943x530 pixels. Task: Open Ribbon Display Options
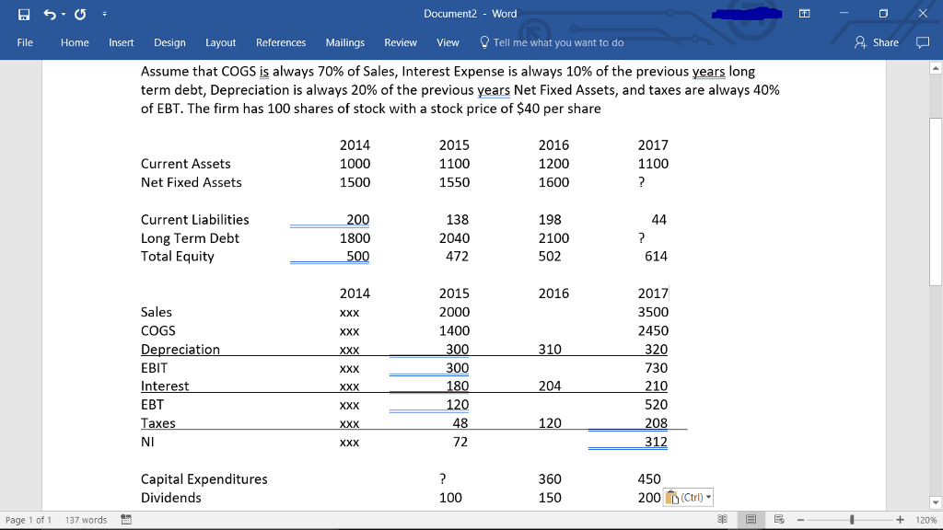804,14
